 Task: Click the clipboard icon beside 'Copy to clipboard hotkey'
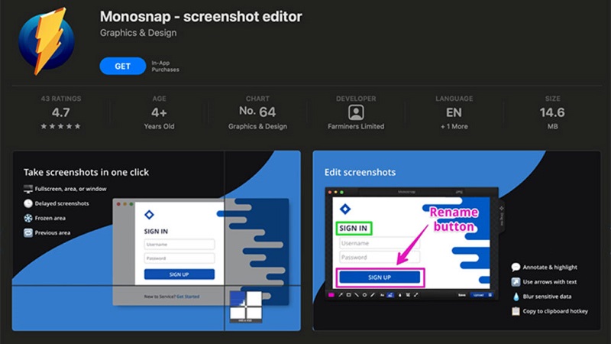coord(516,311)
